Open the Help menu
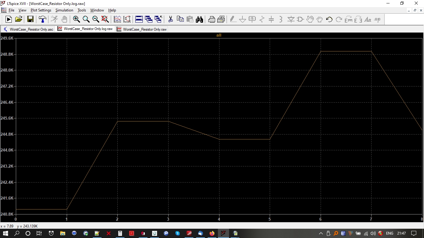The height and width of the screenshot is (238, 424). pos(112,10)
